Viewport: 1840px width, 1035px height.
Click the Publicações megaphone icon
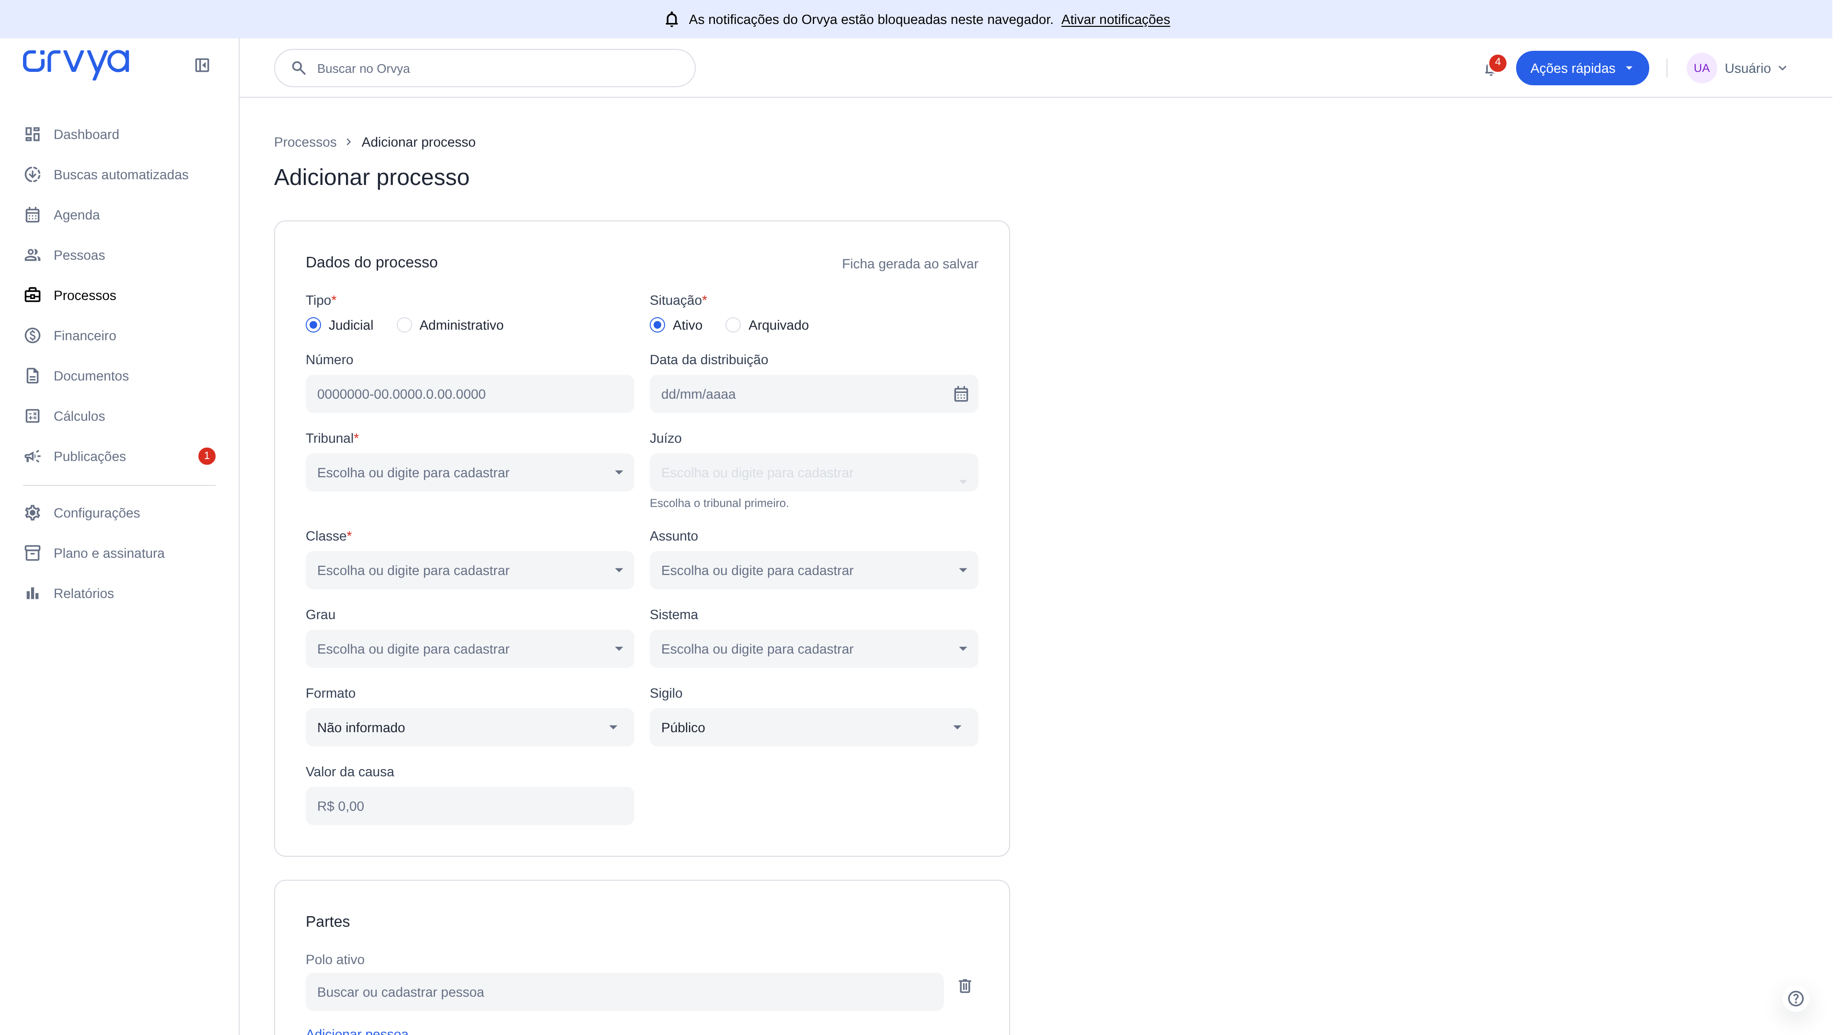click(x=33, y=457)
